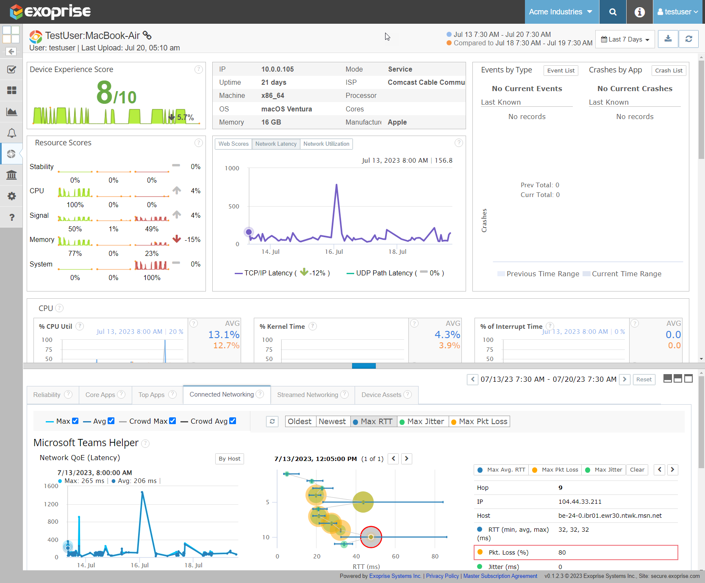Image resolution: width=705 pixels, height=583 pixels.
Task: Uncheck the Max series checkbox
Action: click(75, 421)
